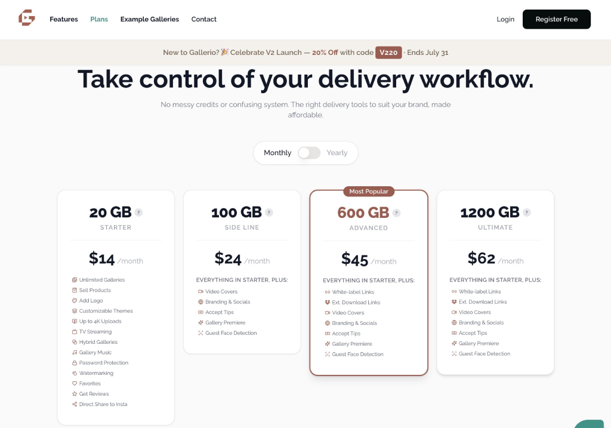611x428 pixels.
Task: Click the Register Free button
Action: pyautogui.click(x=557, y=19)
